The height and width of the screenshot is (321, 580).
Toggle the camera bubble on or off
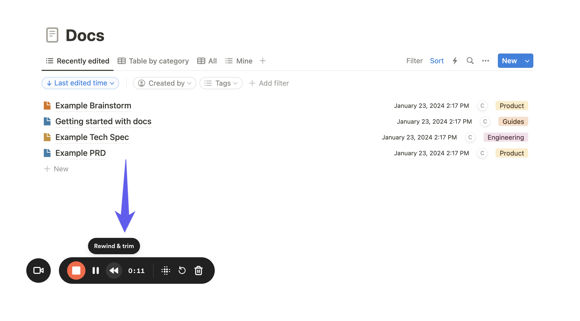[x=38, y=271]
